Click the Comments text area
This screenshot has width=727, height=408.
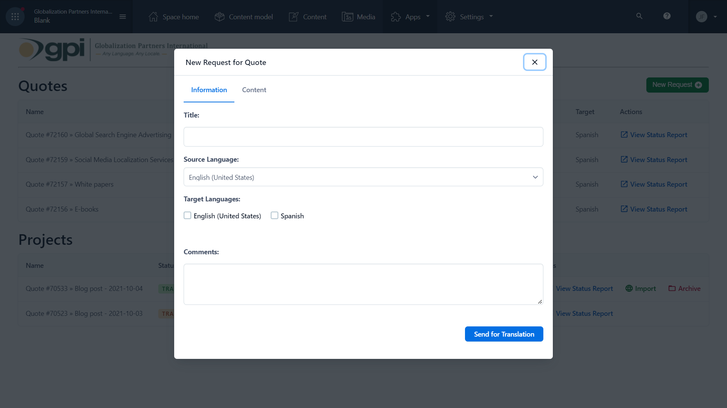click(363, 284)
